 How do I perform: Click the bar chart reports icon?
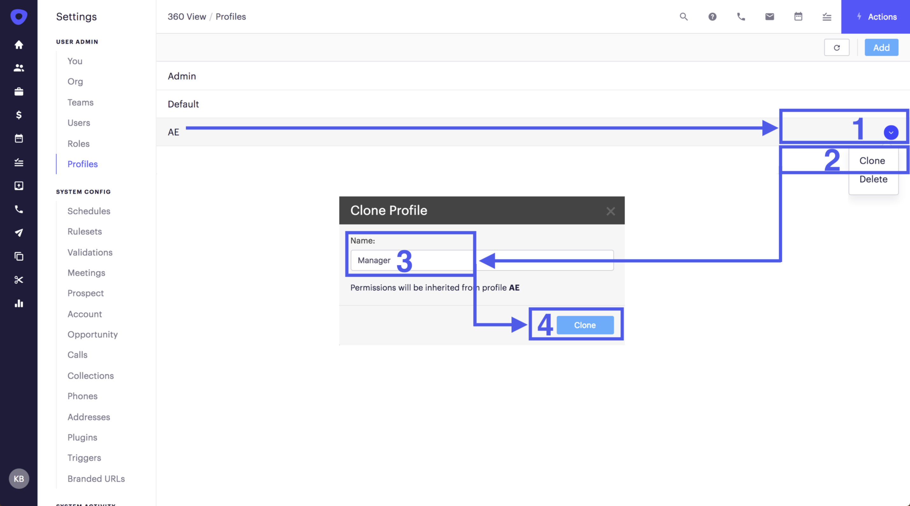[x=19, y=303]
